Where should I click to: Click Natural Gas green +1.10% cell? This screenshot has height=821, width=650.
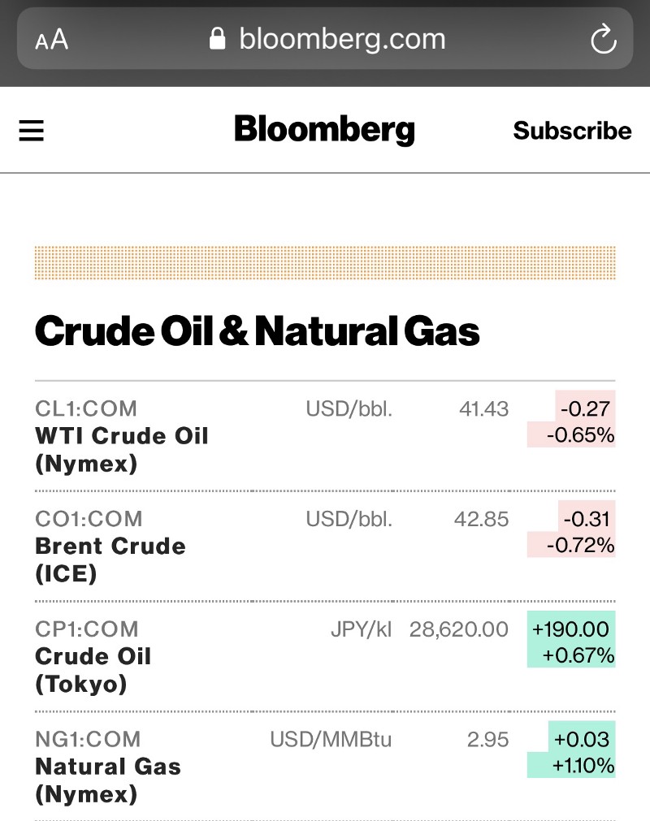(x=582, y=766)
